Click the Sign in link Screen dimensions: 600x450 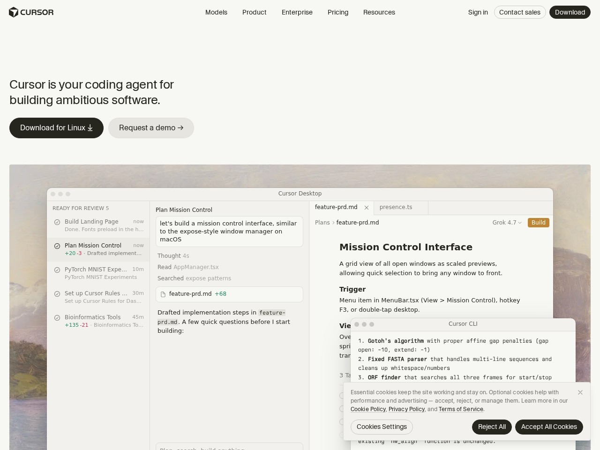pos(478,12)
